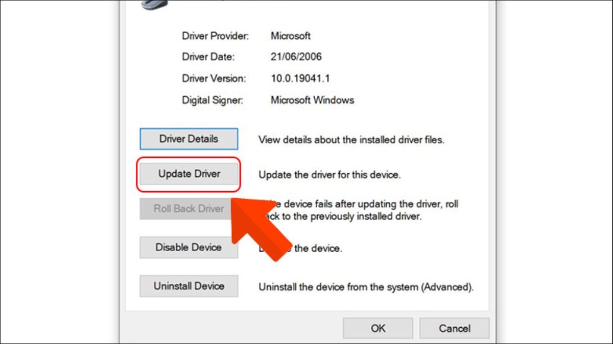
Task: Dismiss the dialog with Cancel
Action: (454, 328)
